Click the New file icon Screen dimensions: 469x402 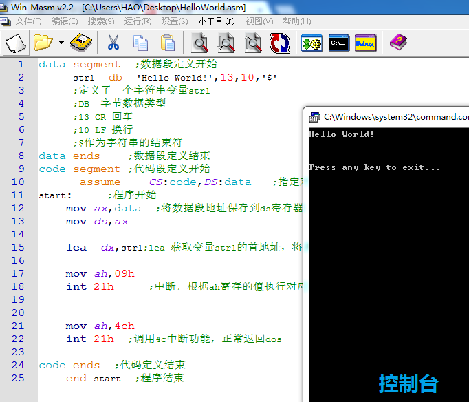coord(16,43)
